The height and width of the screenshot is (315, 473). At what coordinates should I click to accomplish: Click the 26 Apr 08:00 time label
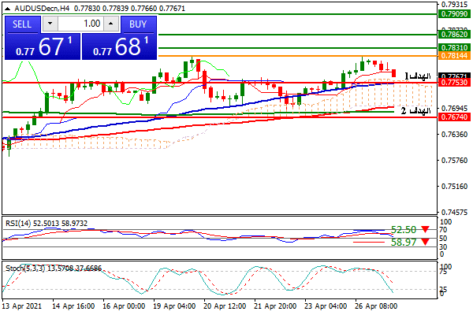(376, 306)
